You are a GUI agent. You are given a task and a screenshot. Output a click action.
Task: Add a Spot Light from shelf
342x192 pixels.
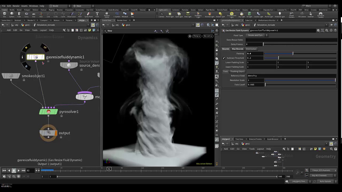coord(179,15)
